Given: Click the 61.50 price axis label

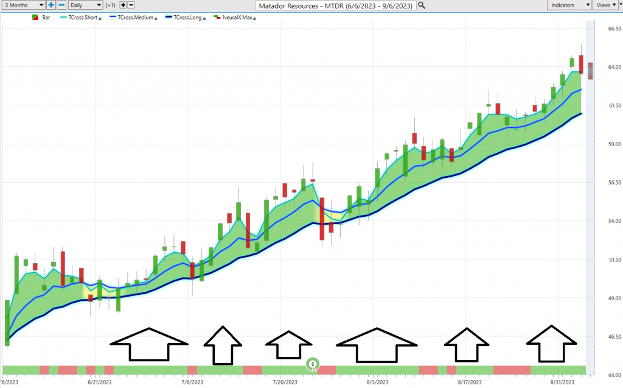Looking at the screenshot, I should [614, 105].
